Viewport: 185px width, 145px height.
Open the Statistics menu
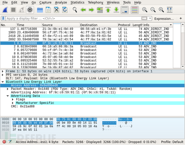[77, 2]
